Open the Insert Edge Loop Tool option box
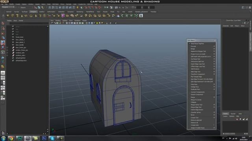 click(214, 64)
